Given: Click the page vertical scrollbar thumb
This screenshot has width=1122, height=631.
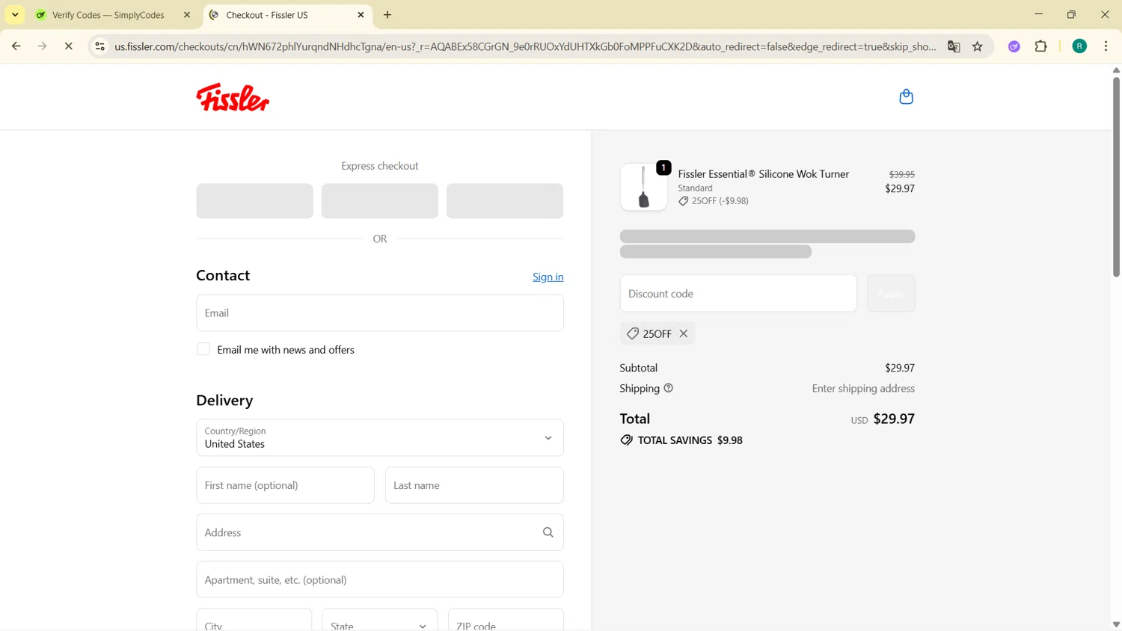Looking at the screenshot, I should pos(1116,176).
